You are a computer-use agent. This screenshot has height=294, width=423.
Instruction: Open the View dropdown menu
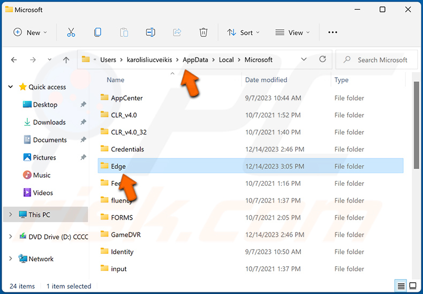click(293, 32)
